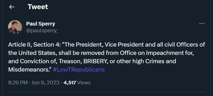This screenshot has width=213, height=96.
Task: Click the Paul Sperry display name
Action: 41,24
